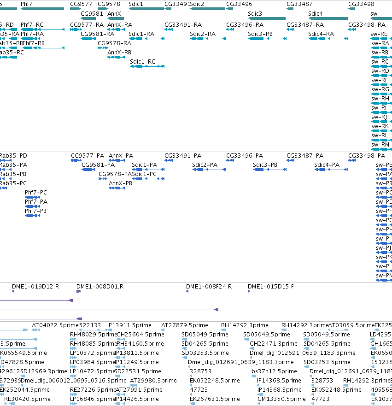
Task: Click the DME1-019D12.R BAC end label
Action: point(35,287)
